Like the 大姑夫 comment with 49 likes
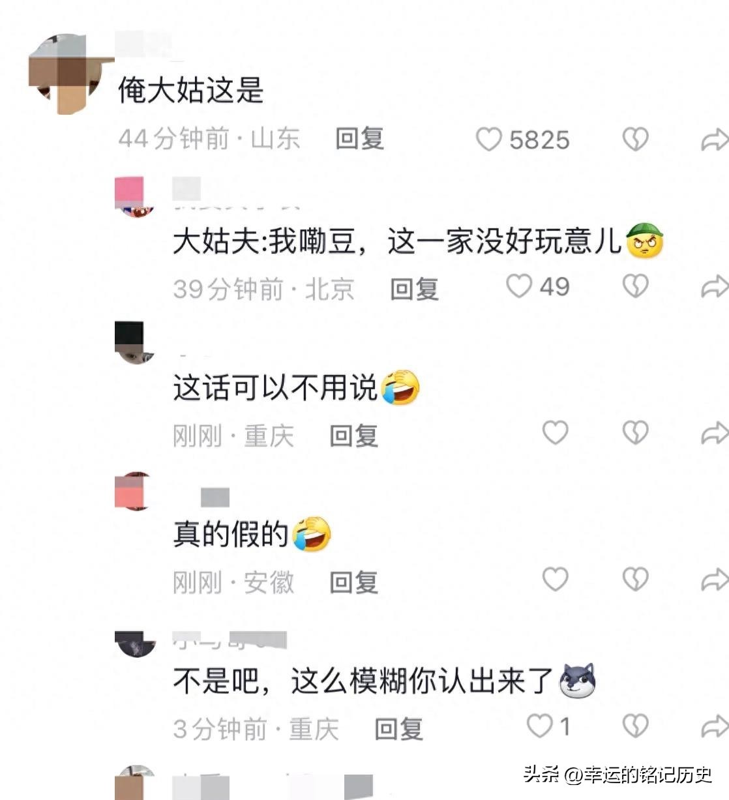This screenshot has width=729, height=800. point(520,286)
